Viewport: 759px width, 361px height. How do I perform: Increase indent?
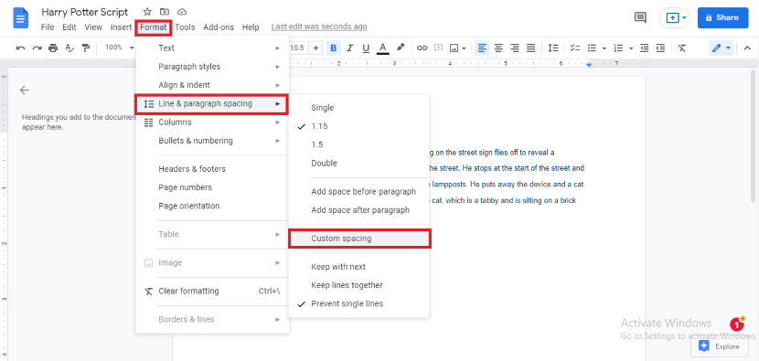pyautogui.click(x=660, y=48)
